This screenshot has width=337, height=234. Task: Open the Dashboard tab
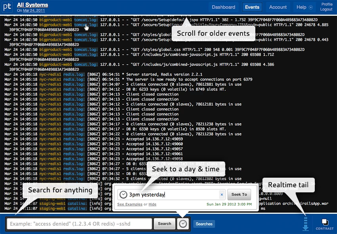click(223, 7)
